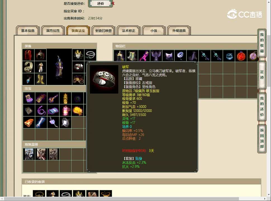Select the second teal-orb staff in 物品栏
271x201 pixels.
pyautogui.click(x=217, y=56)
